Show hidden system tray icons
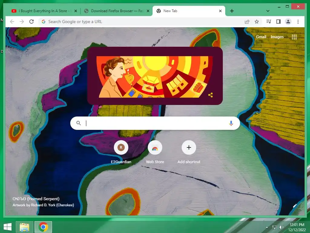This screenshot has width=310, height=233. (x=267, y=227)
